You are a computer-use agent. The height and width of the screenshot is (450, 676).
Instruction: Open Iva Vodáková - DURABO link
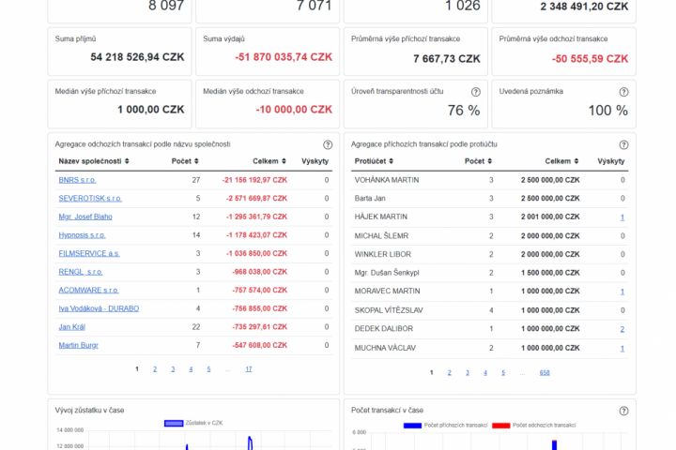click(x=99, y=308)
